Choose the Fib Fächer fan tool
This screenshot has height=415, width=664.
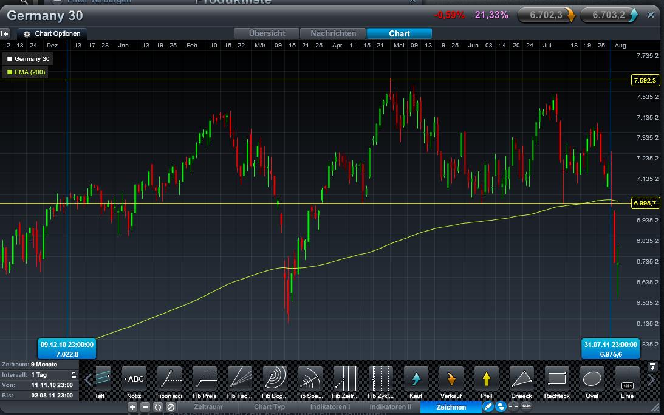tap(240, 383)
